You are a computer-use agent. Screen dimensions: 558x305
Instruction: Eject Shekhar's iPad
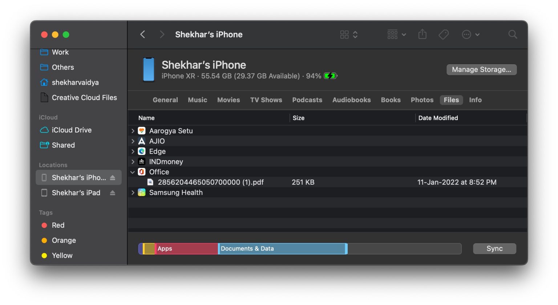[x=113, y=193]
